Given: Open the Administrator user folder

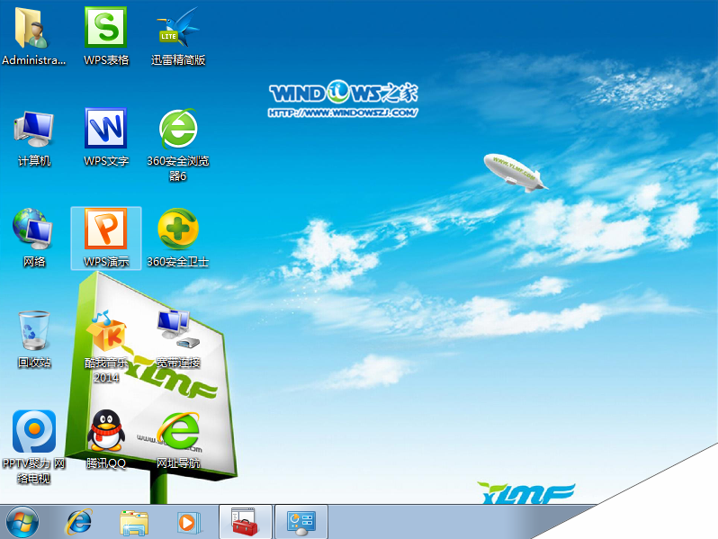Looking at the screenshot, I should tap(34, 29).
